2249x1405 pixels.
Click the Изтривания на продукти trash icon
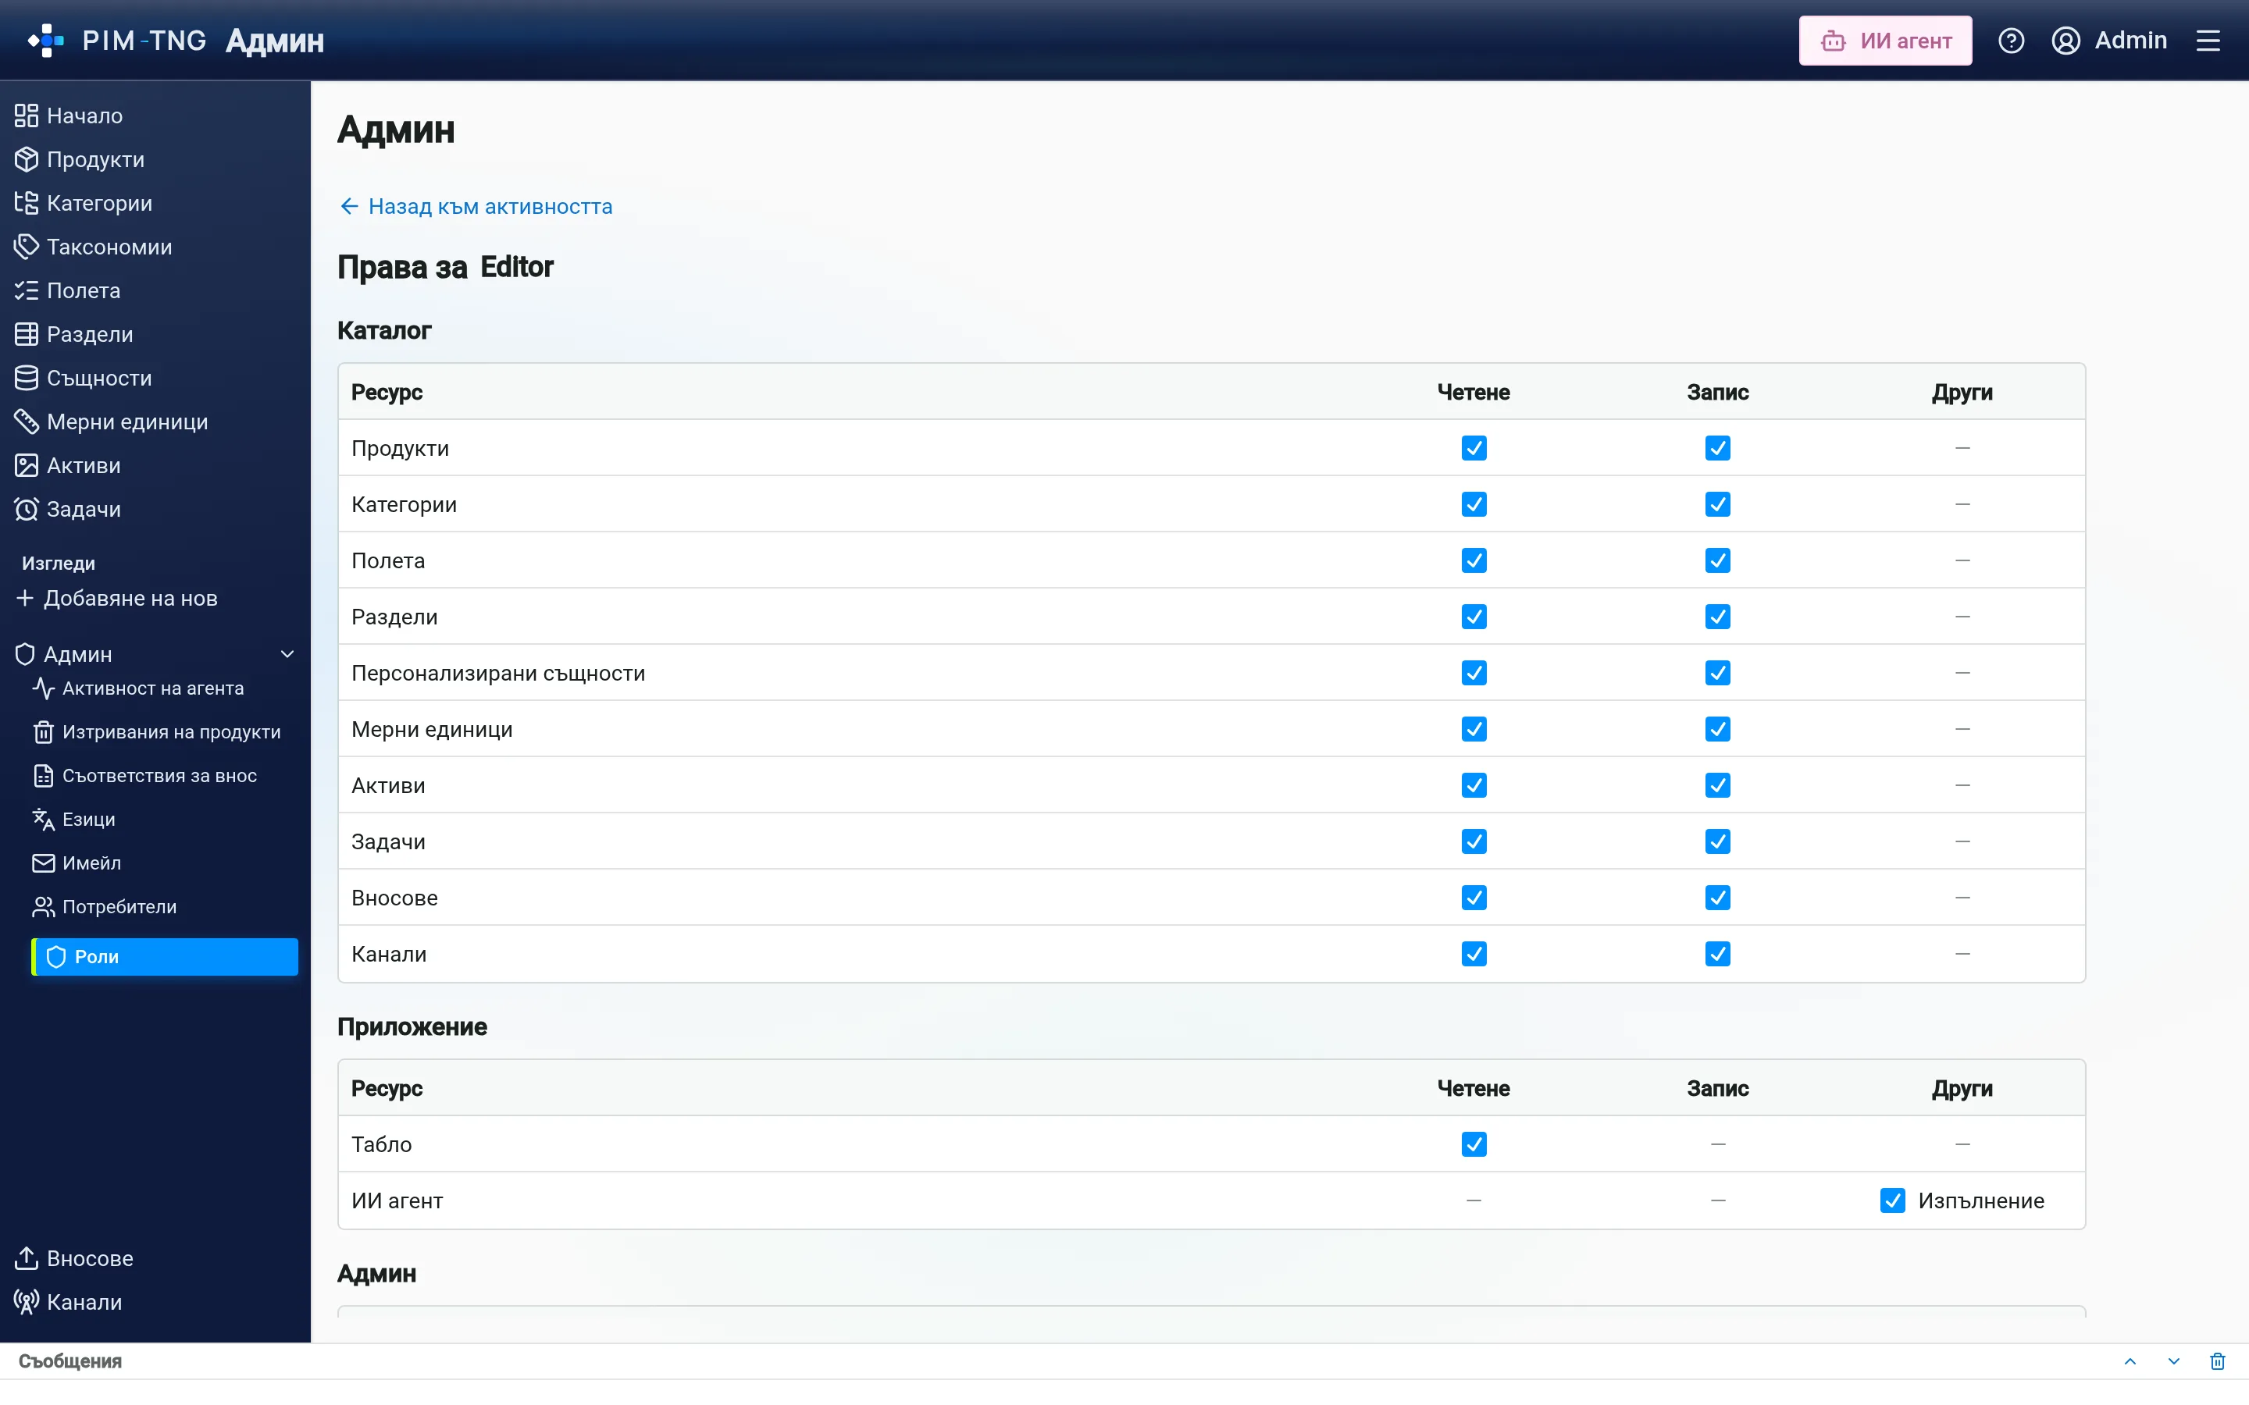click(43, 732)
